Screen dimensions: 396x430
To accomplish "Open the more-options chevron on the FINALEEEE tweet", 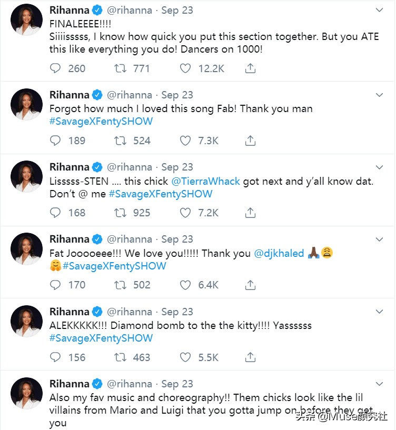I will [x=379, y=11].
